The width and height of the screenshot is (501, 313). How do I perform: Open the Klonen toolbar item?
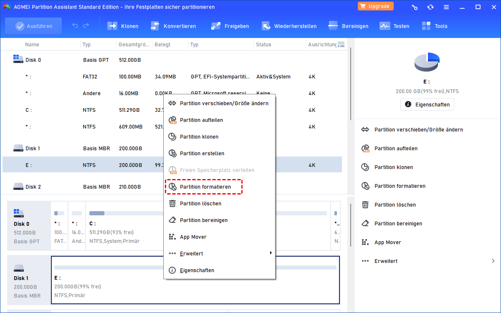[x=123, y=26]
